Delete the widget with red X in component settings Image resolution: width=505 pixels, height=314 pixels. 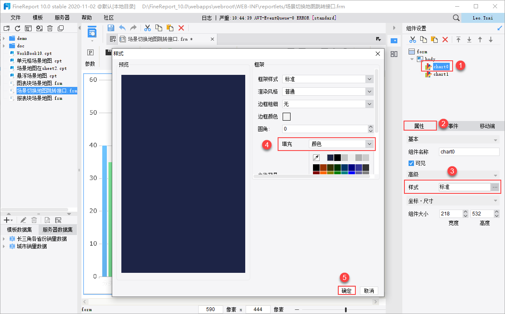tap(445, 40)
